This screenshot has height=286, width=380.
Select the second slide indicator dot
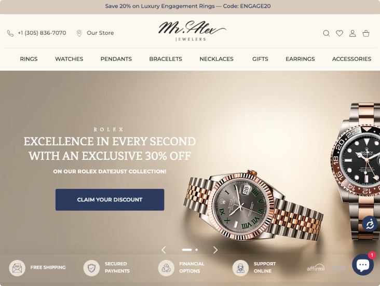click(x=197, y=250)
